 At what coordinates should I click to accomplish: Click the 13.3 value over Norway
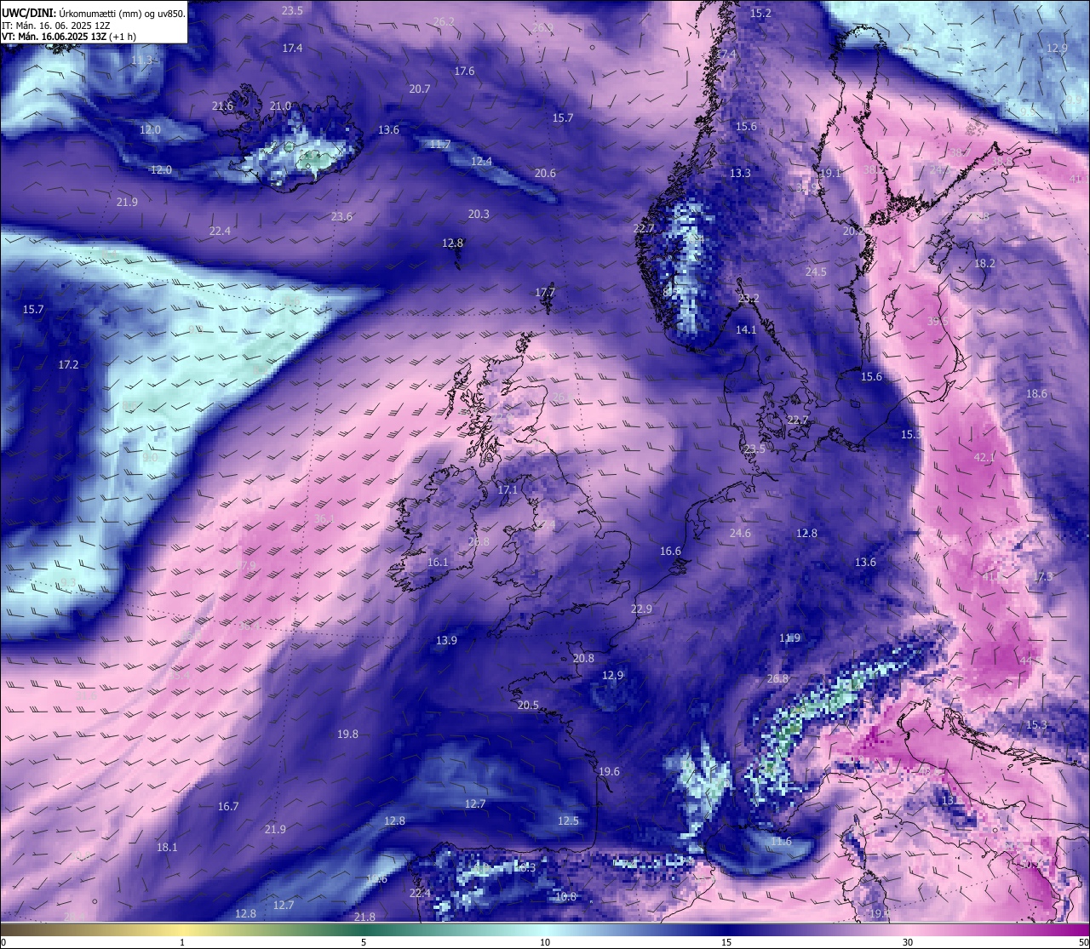click(740, 174)
